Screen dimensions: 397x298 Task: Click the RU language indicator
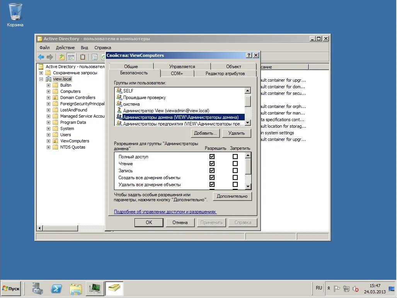coord(319,288)
